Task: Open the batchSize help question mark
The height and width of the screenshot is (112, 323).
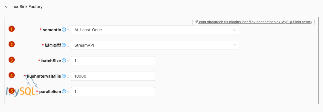Action: [x=64, y=60]
